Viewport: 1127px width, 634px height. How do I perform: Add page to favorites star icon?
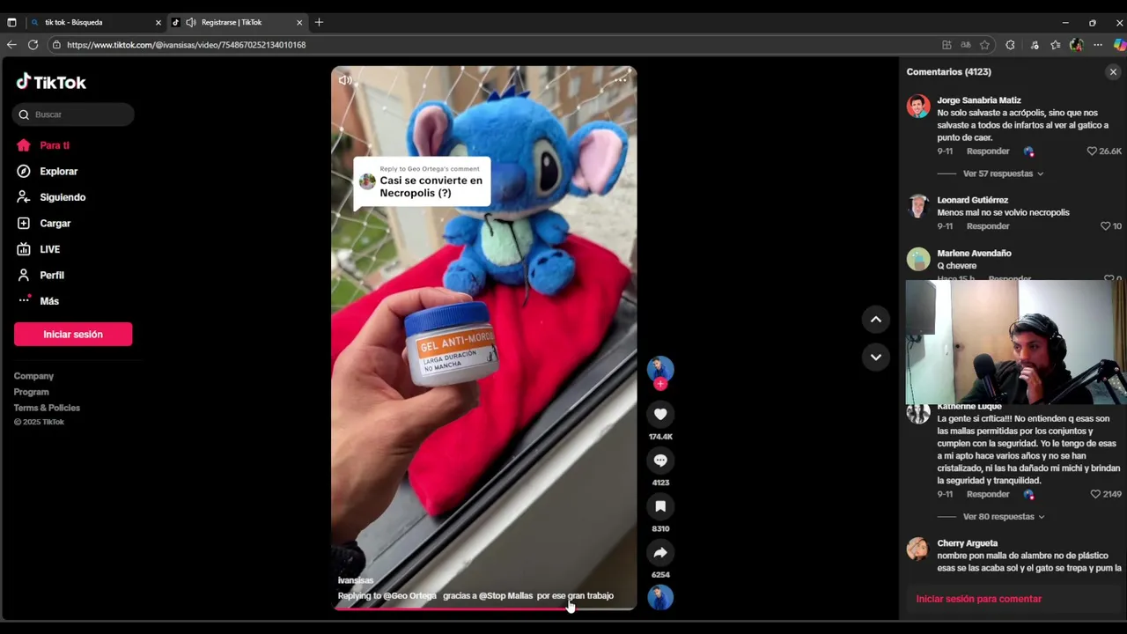(x=984, y=45)
